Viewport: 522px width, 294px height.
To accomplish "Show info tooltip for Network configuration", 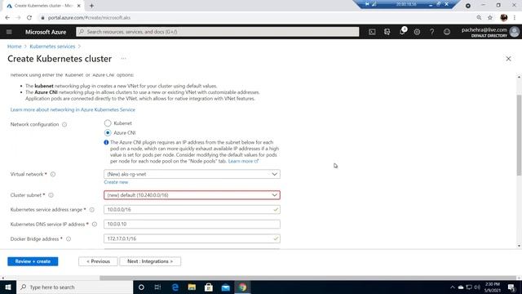I will pos(64,124).
